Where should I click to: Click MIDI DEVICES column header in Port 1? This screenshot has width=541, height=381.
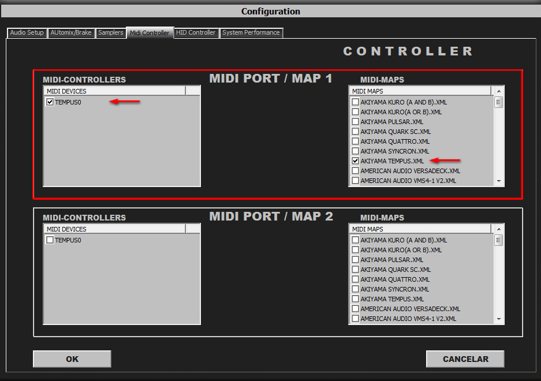114,91
